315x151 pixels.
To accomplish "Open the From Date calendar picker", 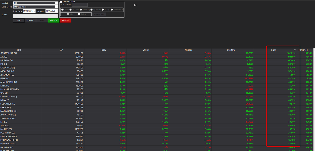I will click(34, 11).
